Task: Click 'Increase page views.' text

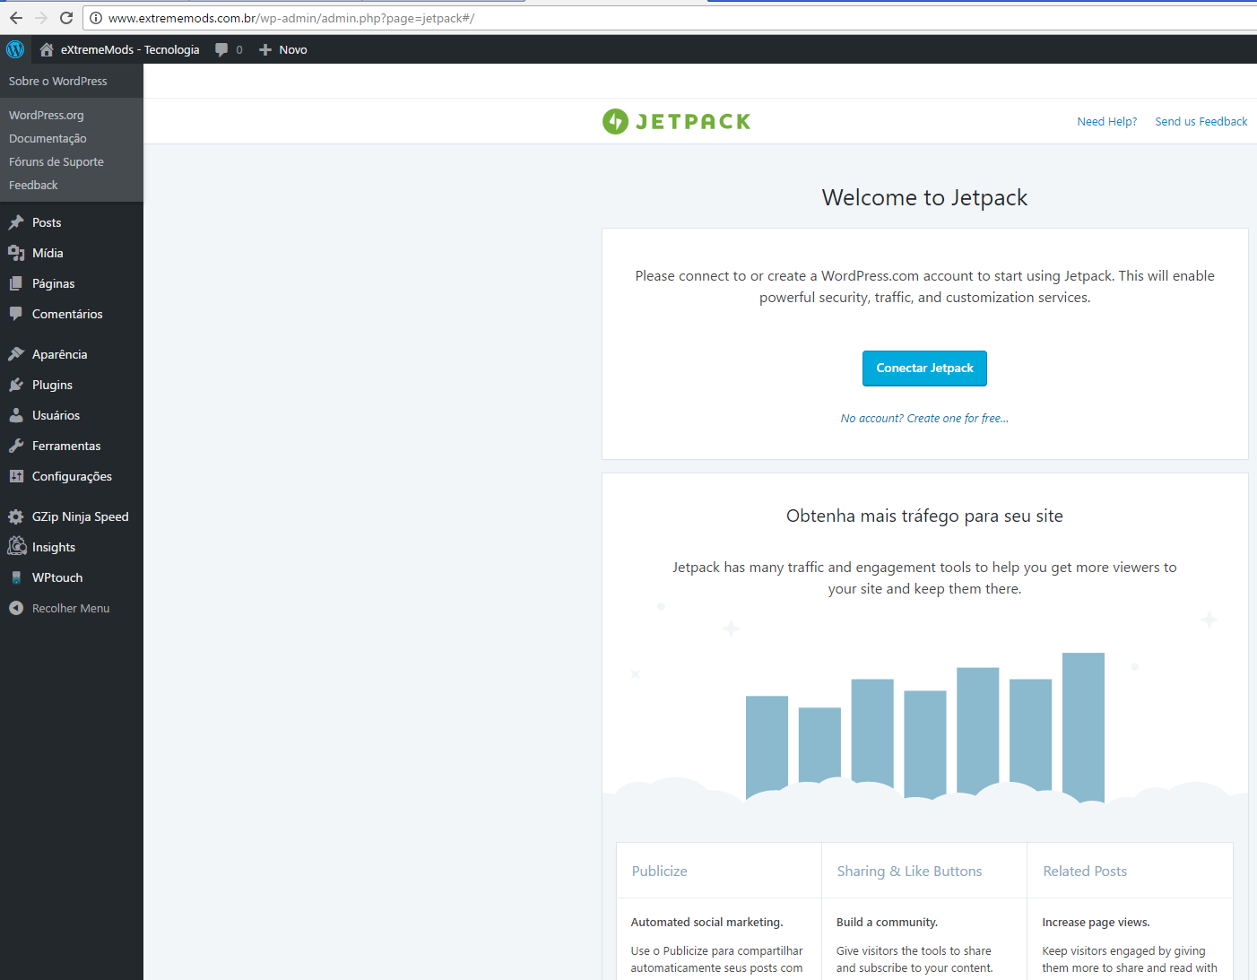Action: pyautogui.click(x=1096, y=922)
